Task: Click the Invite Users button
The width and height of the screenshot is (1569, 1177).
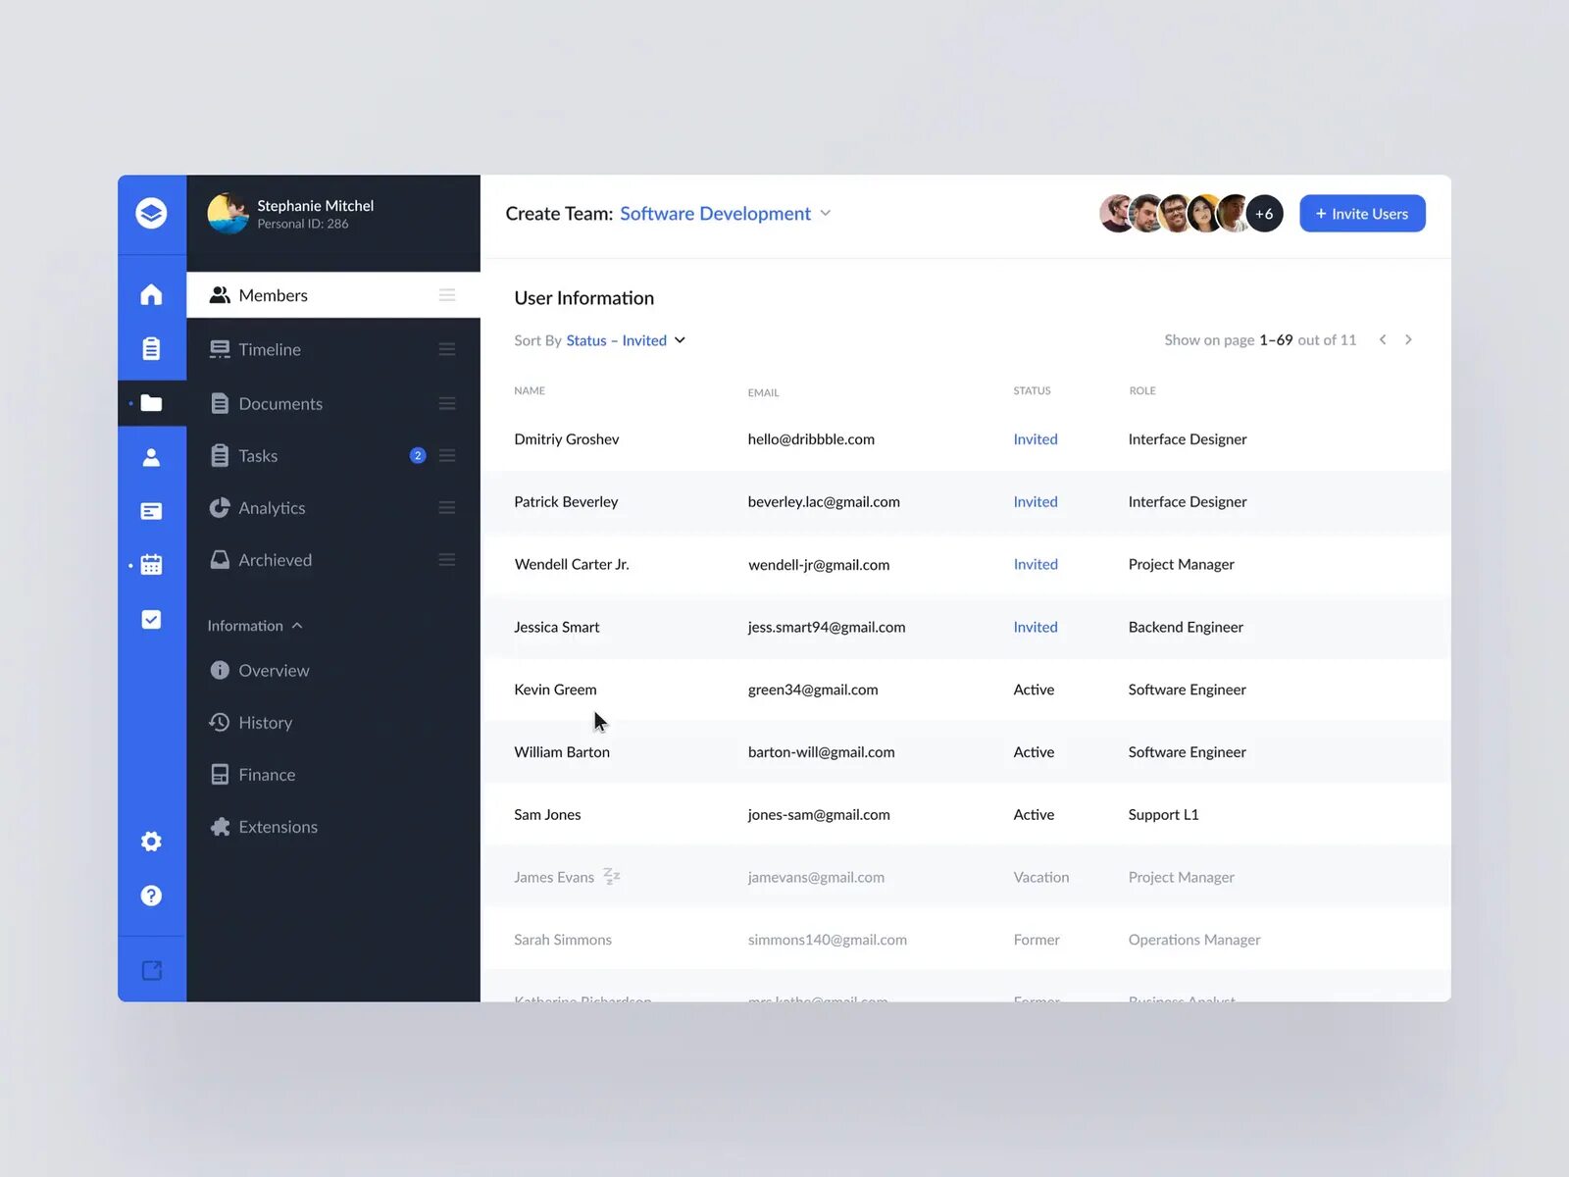Action: coord(1362,214)
